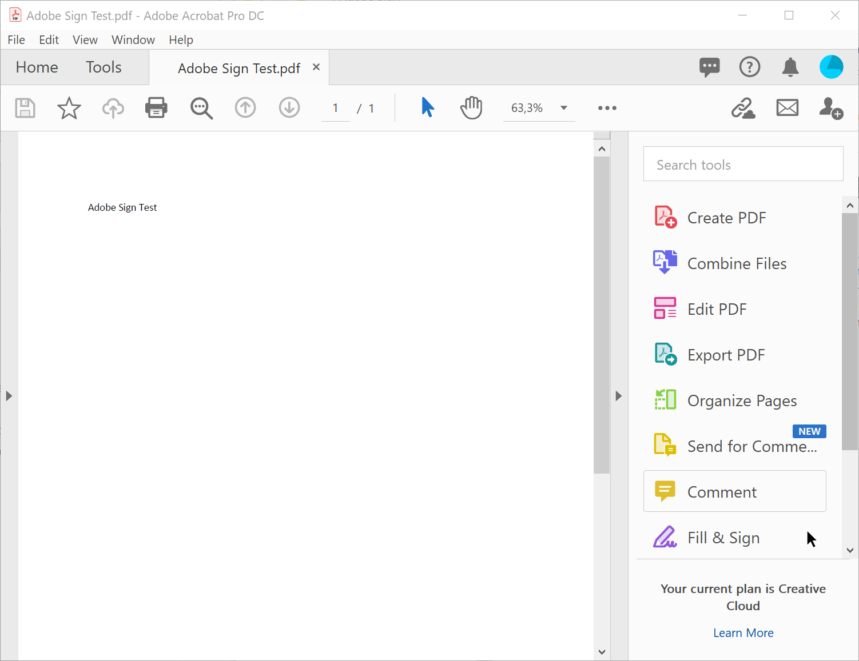Viewport: 859px width, 661px height.
Task: Open Send for Comments tool
Action: pyautogui.click(x=735, y=446)
